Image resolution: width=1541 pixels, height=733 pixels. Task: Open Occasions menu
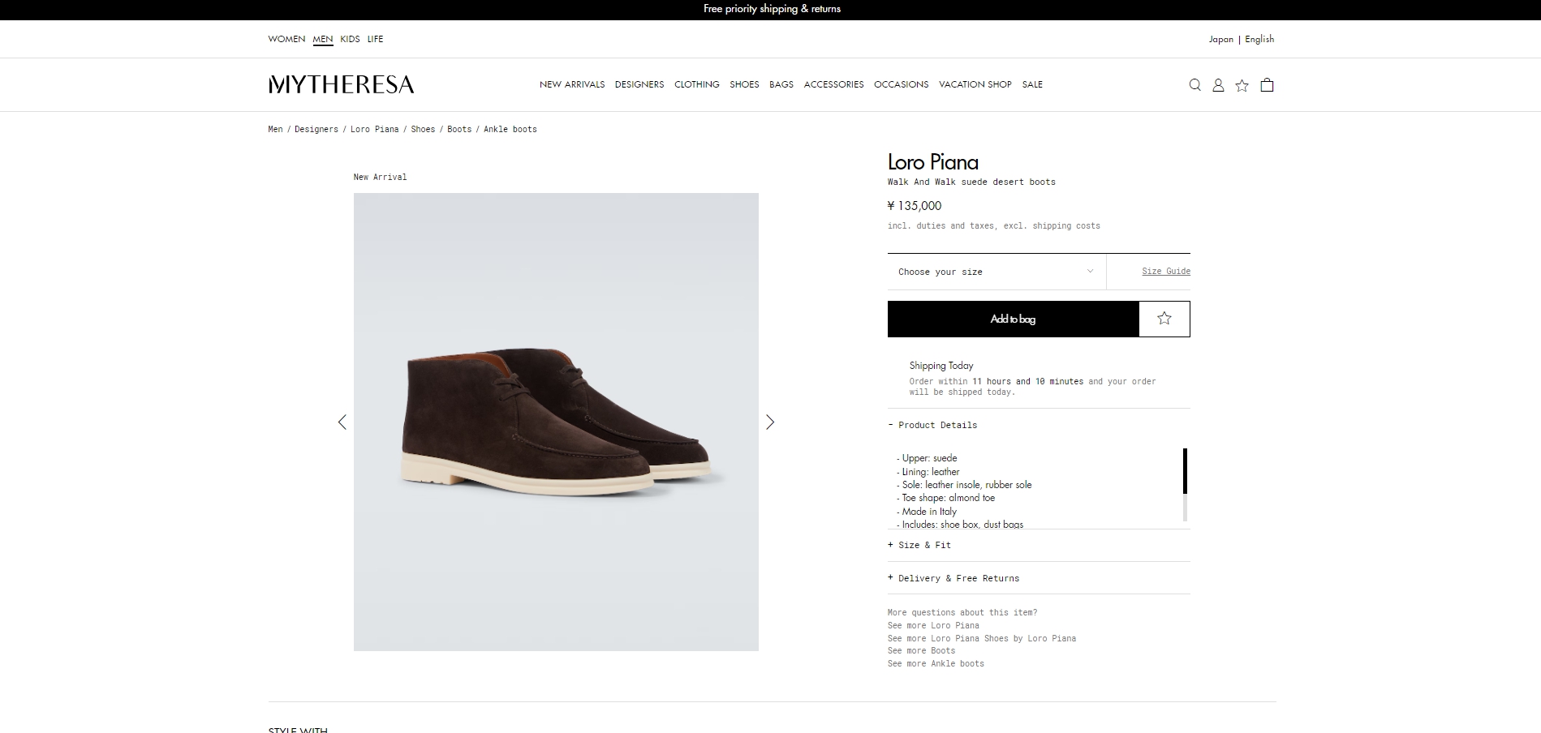tap(901, 84)
